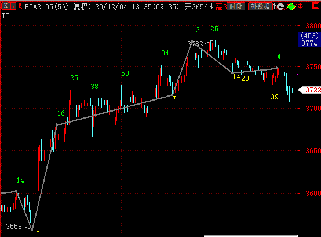Click the red S icon before PTA2105
This screenshot has height=237, width=321.
coord(20,7)
